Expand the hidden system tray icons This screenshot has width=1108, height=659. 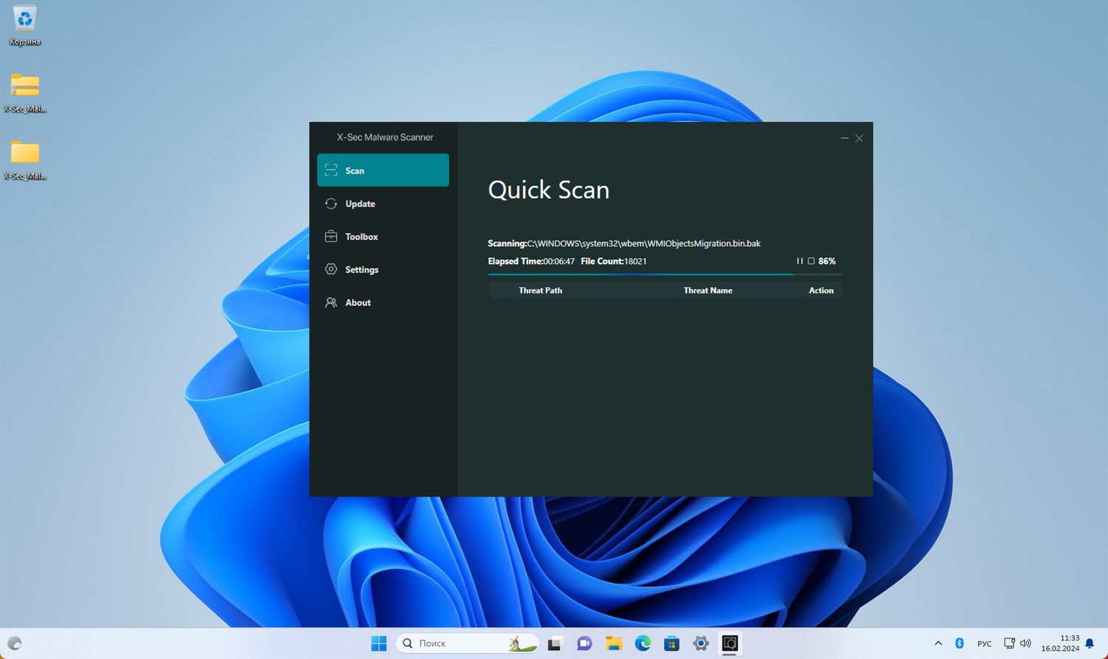pyautogui.click(x=938, y=643)
